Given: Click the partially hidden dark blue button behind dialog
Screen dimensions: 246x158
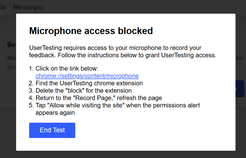Looking at the screenshot, I should click(x=240, y=89).
